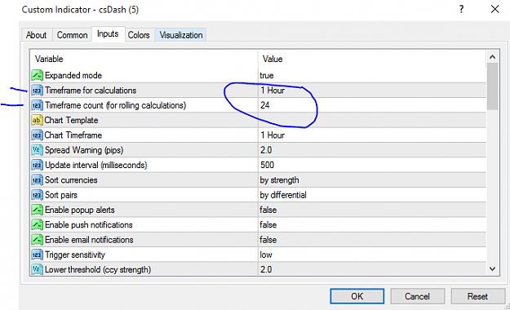The image size is (510, 310).
Task: Confirm settings with the OK button
Action: (357, 296)
